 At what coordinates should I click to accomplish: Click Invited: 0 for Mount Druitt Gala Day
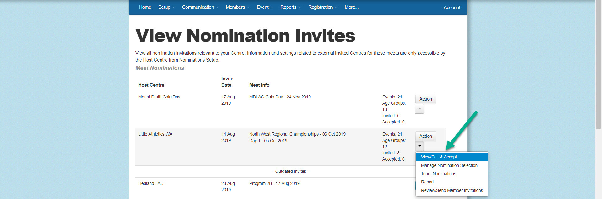pos(391,116)
